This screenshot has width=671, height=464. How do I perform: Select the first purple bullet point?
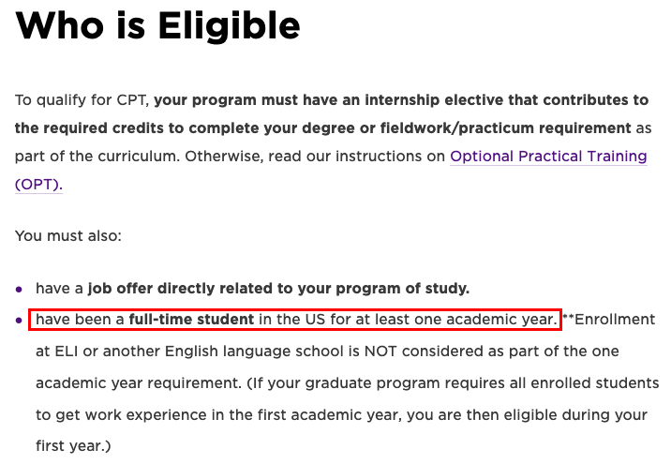point(19,290)
